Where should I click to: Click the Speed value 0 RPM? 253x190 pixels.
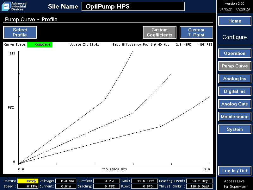(28, 186)
